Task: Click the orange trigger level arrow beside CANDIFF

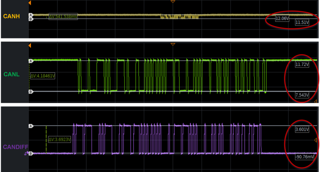Action: coord(315,140)
